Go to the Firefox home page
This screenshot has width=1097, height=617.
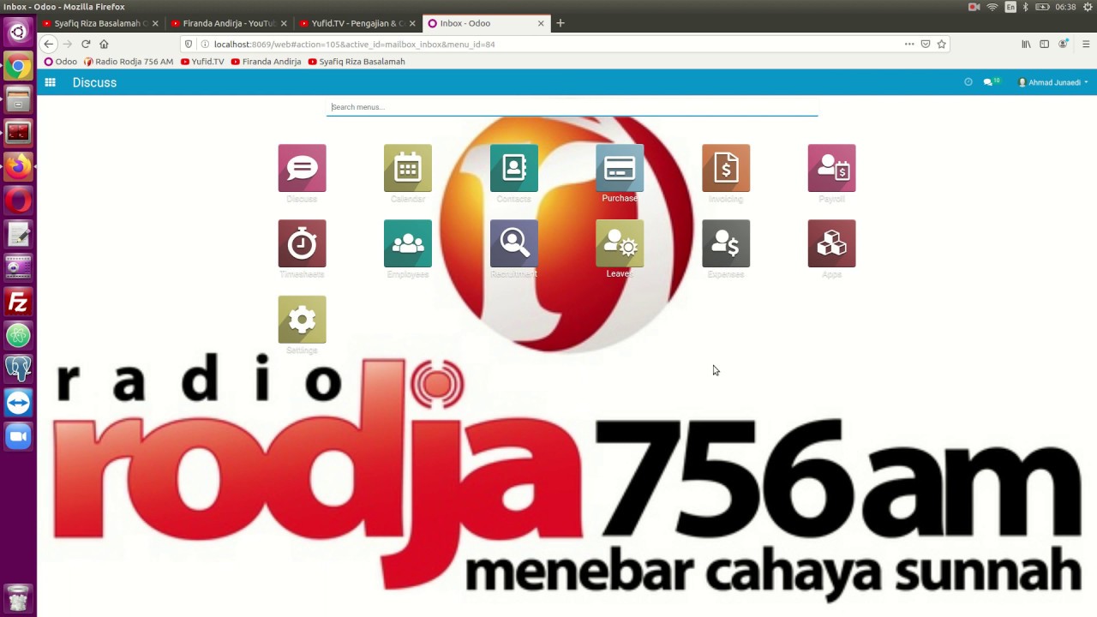pos(104,44)
